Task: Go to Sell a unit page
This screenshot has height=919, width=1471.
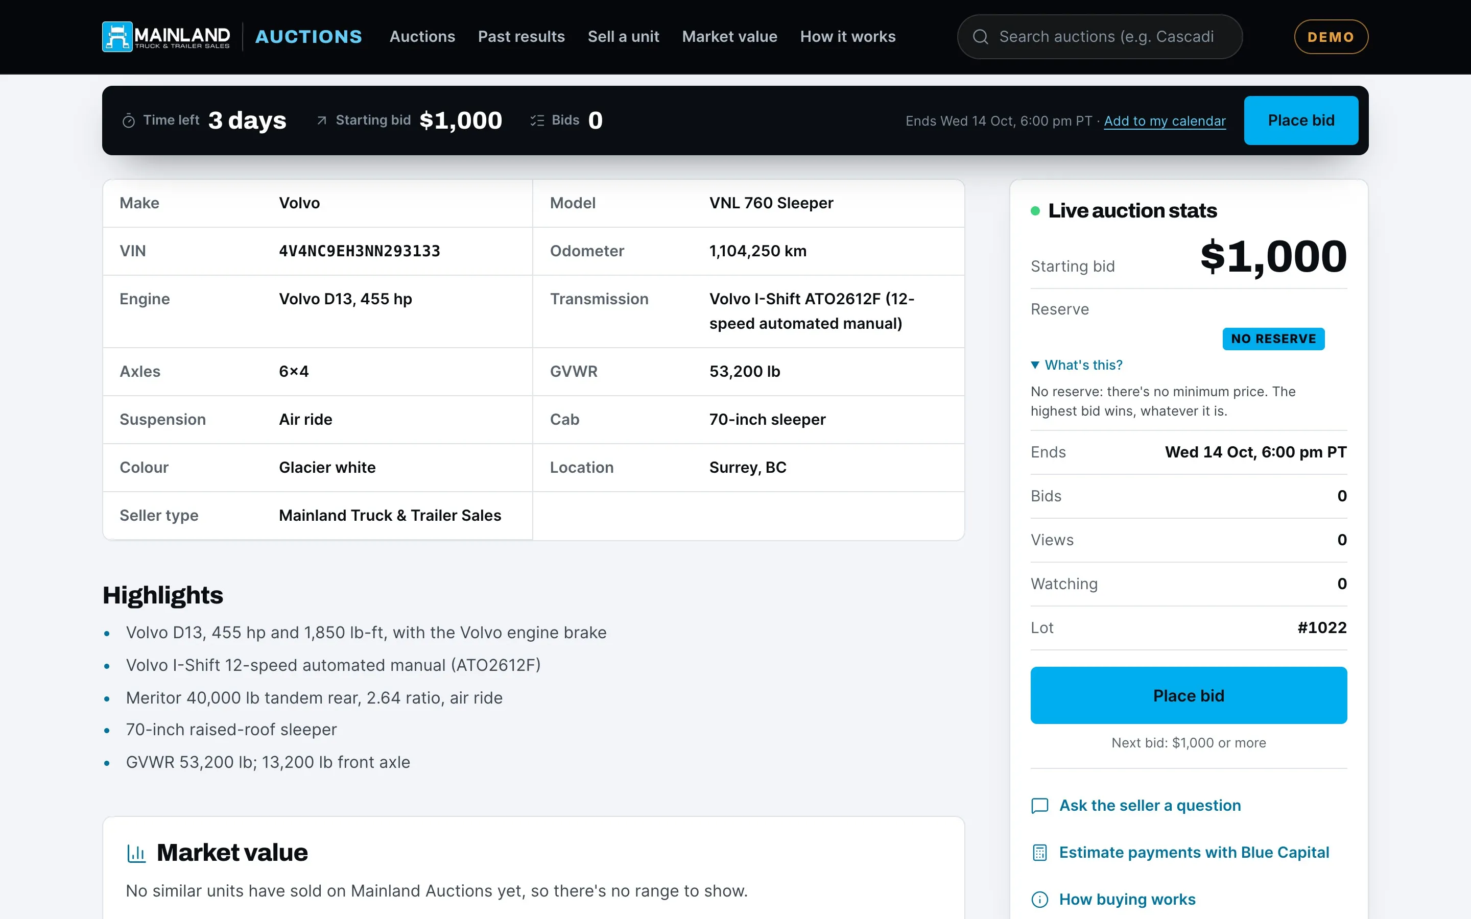Action: pyautogui.click(x=624, y=37)
